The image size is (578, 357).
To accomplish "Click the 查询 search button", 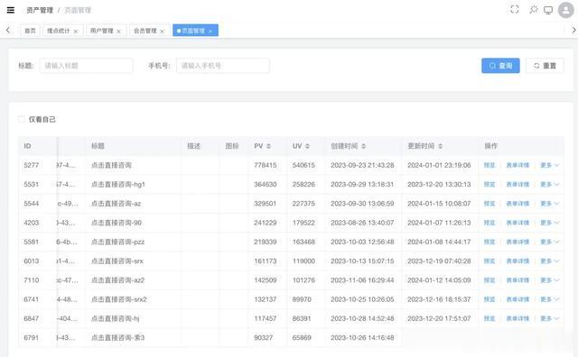I will (x=500, y=66).
